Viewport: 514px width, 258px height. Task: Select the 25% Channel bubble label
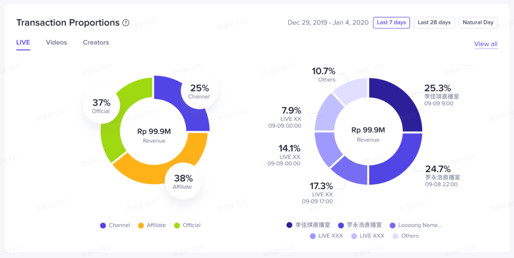click(199, 91)
